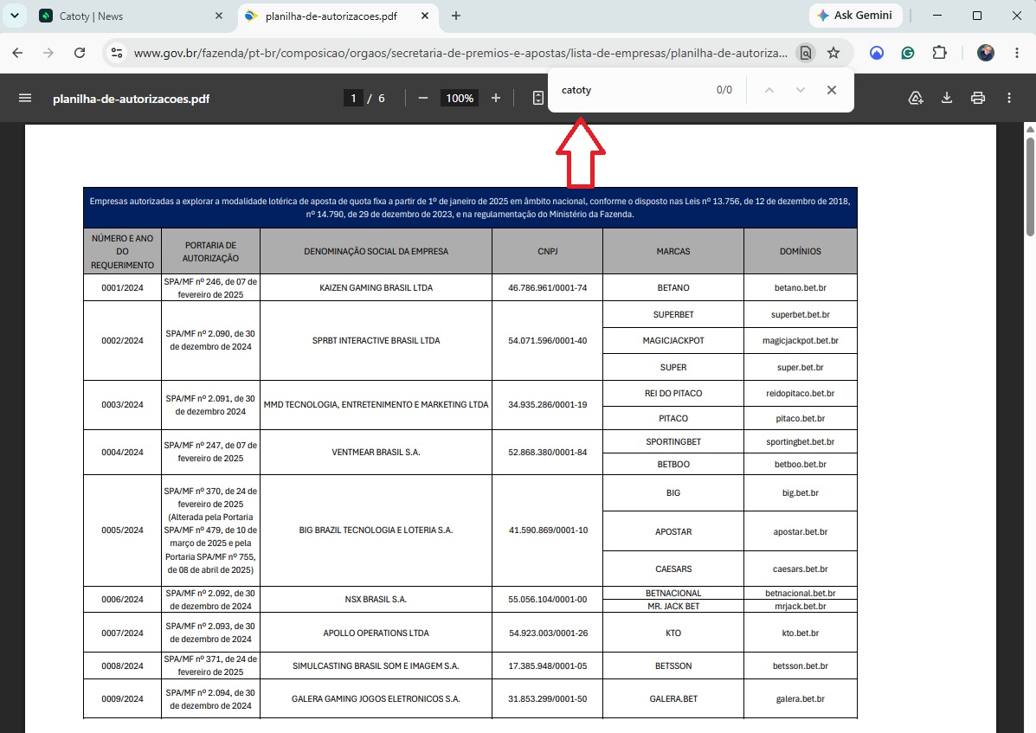The height and width of the screenshot is (733, 1036).
Task: Click APOLLO OPERATIONS LTDA cell
Action: (x=376, y=633)
